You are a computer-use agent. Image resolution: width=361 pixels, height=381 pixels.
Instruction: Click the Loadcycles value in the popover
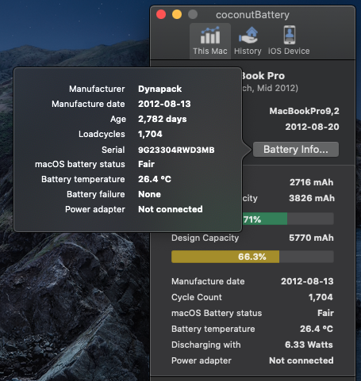coord(150,134)
